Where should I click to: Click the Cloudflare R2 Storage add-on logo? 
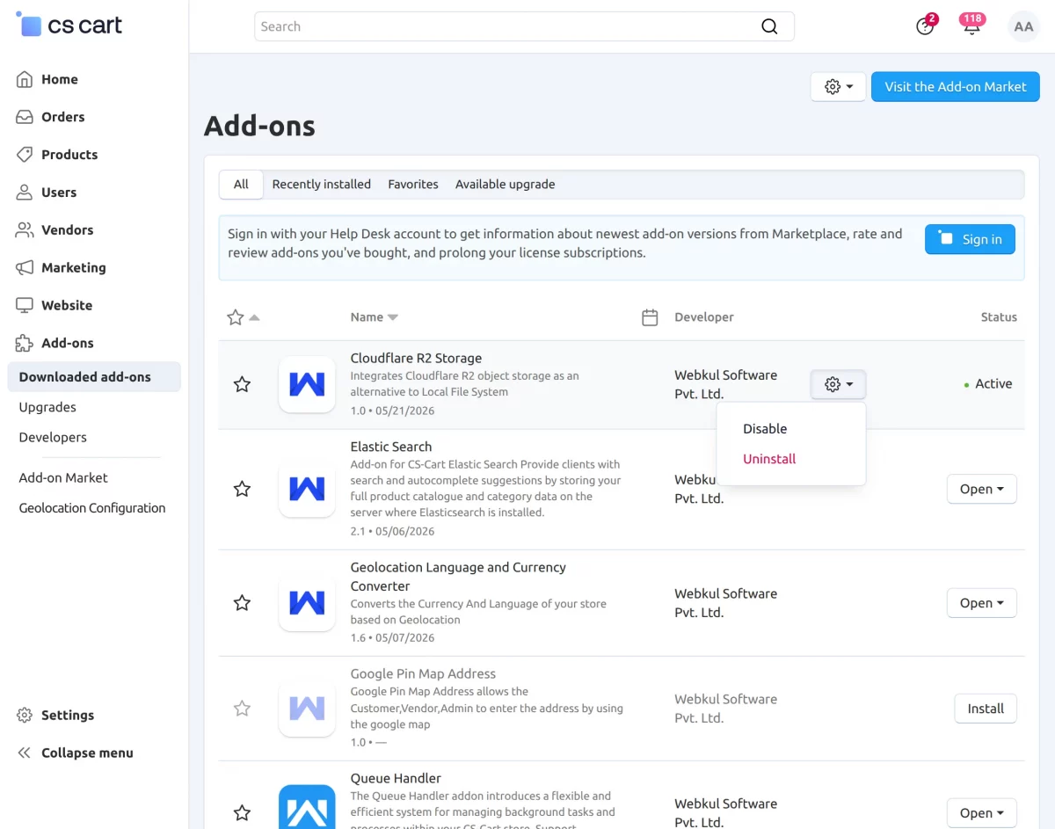(307, 384)
